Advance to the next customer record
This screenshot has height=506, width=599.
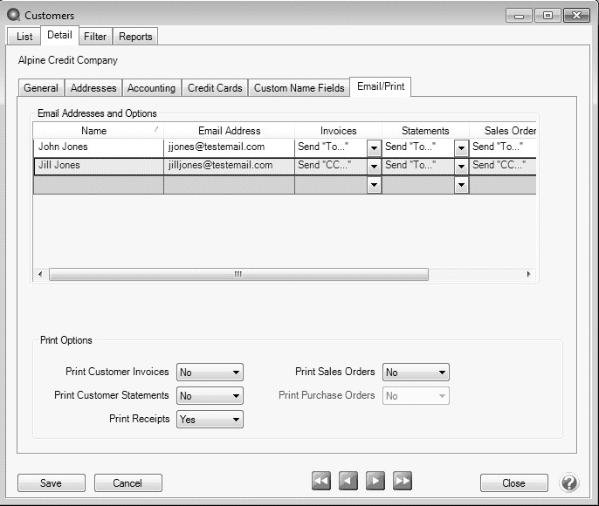tap(375, 481)
